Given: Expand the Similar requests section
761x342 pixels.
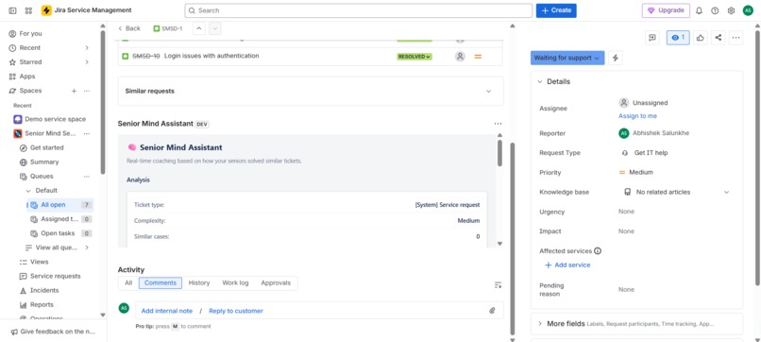Looking at the screenshot, I should click(489, 92).
